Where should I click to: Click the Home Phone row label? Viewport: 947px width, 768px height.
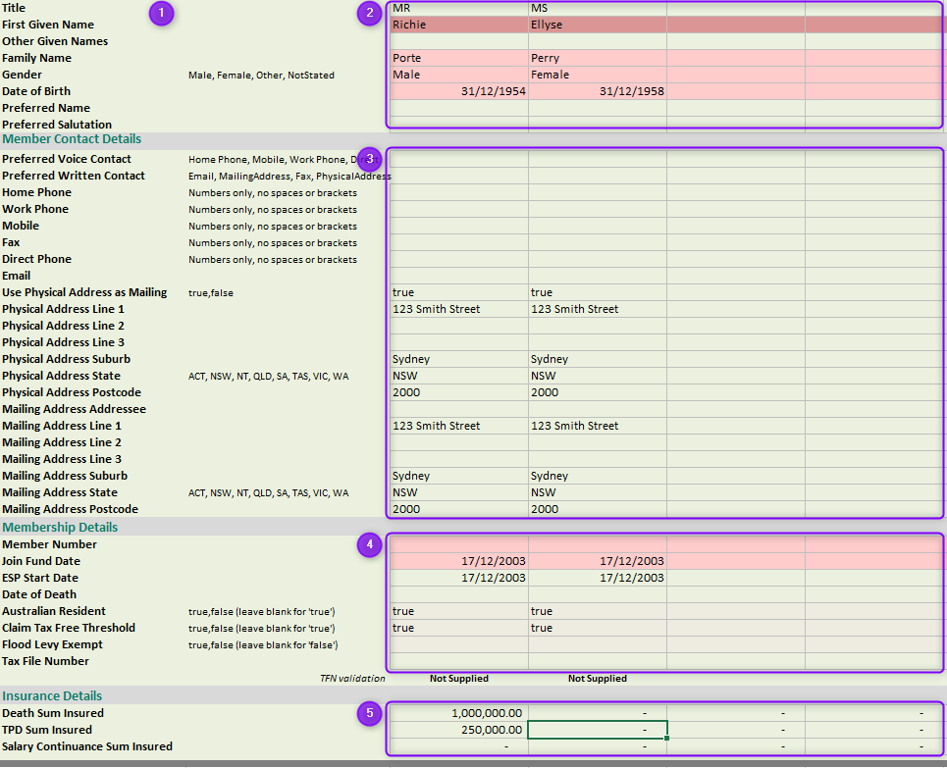(x=37, y=192)
